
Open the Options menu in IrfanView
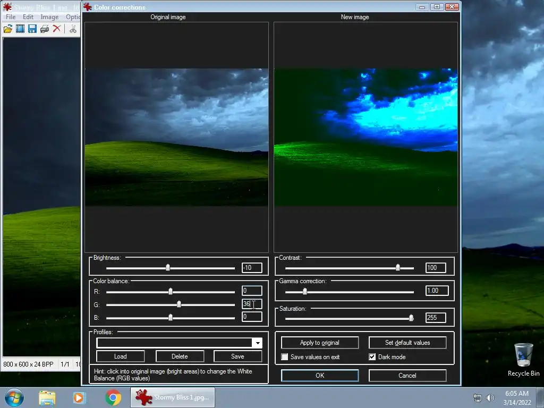[x=73, y=16]
